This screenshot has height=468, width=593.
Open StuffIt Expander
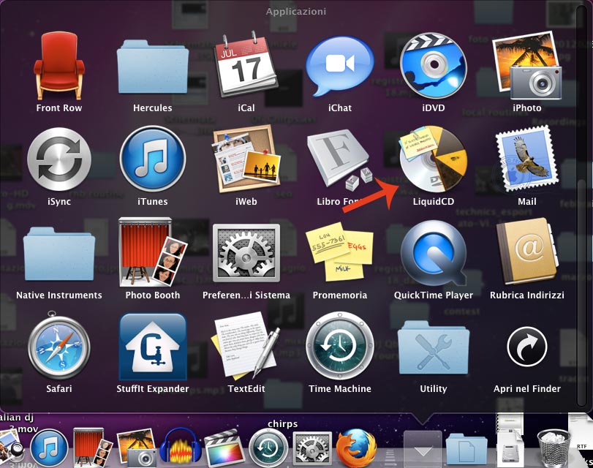(153, 347)
